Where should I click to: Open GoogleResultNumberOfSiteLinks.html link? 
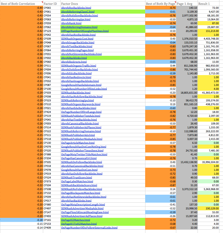tap(84, 89)
